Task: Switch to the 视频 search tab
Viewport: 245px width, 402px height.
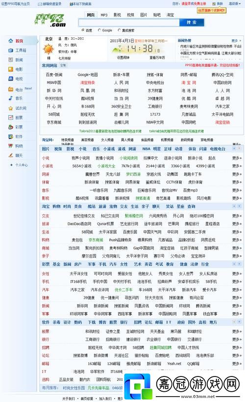Action: tap(130, 15)
